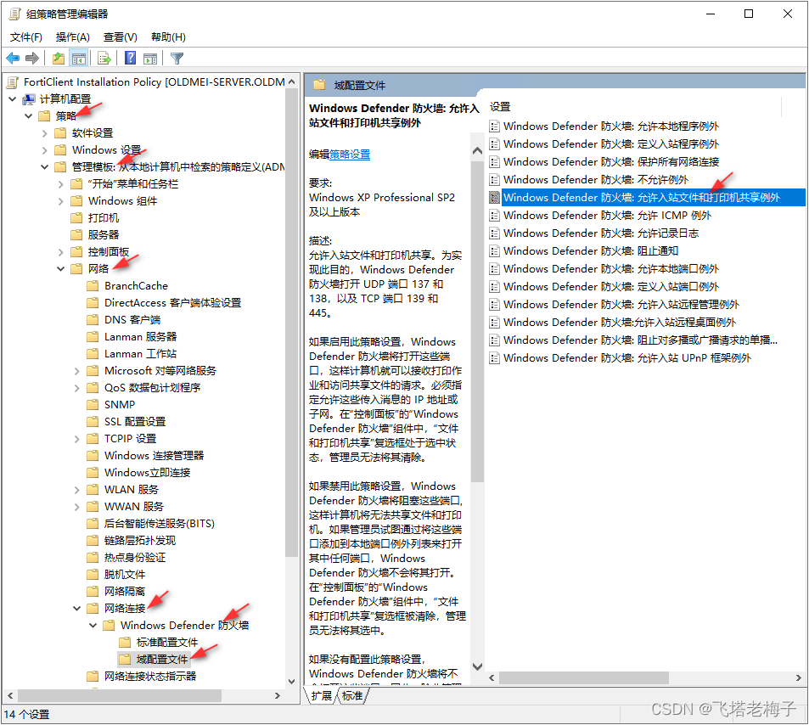Collapse the 网络 tree node
809x725 pixels.
click(61, 269)
